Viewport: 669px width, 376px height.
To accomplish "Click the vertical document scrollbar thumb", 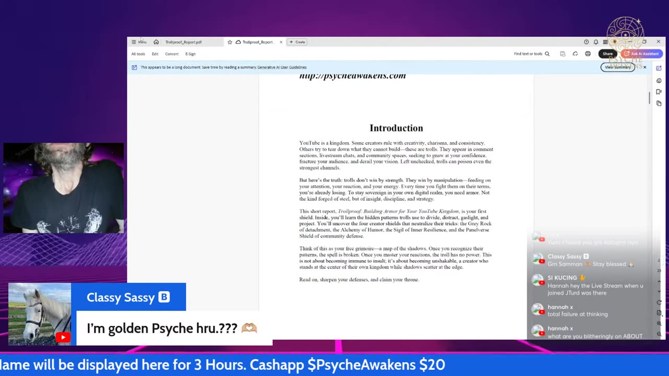I will (650, 98).
